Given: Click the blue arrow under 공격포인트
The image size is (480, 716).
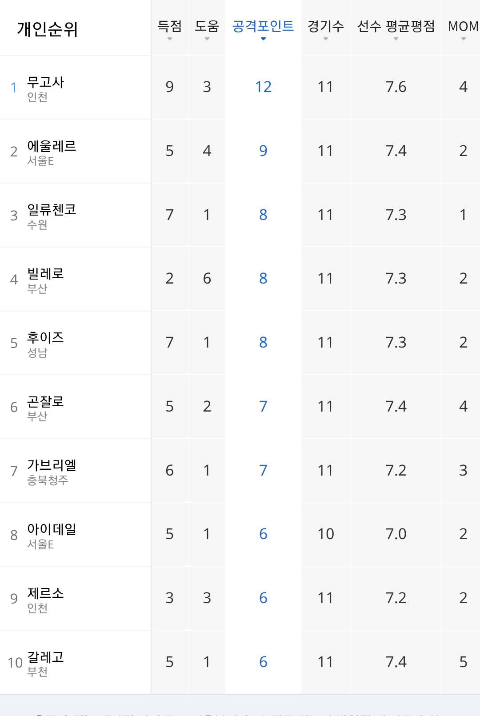Looking at the screenshot, I should (263, 39).
